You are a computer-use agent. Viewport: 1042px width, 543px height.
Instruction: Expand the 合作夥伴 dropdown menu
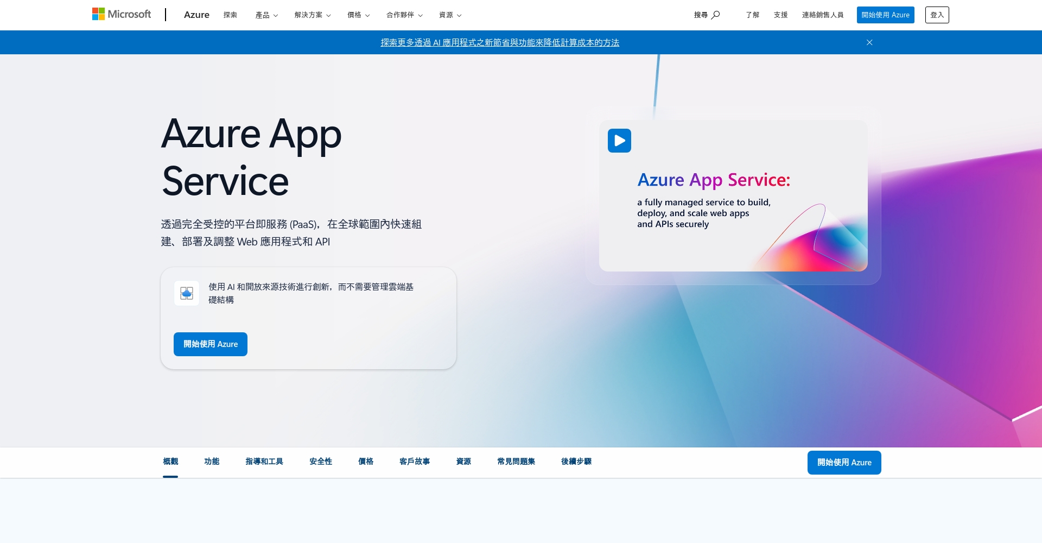click(x=404, y=15)
